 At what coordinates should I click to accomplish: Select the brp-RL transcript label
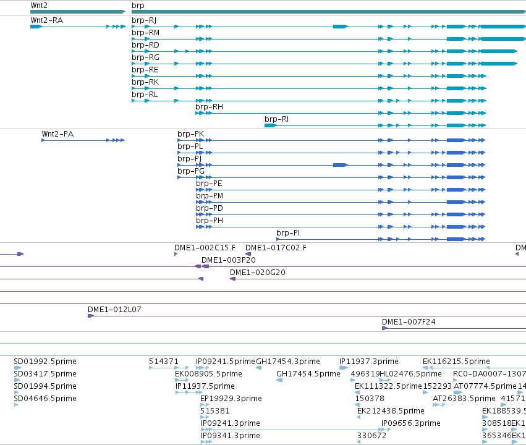tap(145, 95)
